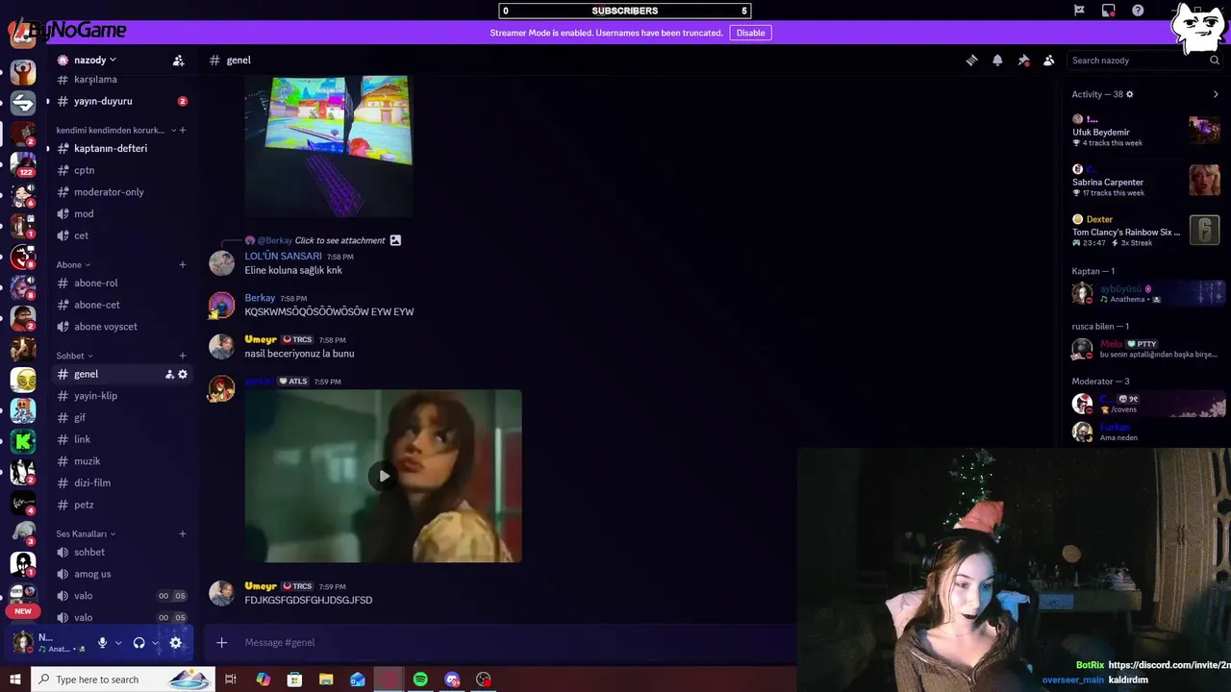Open User Settings gear icon
The height and width of the screenshot is (692, 1231).
[175, 643]
